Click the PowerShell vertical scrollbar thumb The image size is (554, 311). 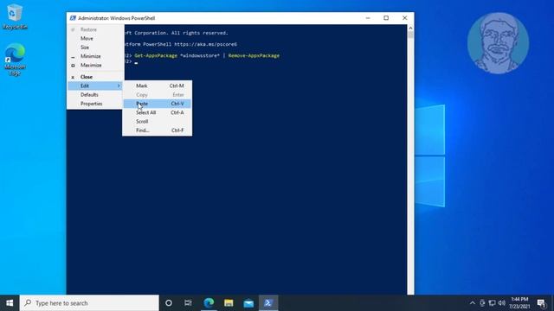click(410, 35)
